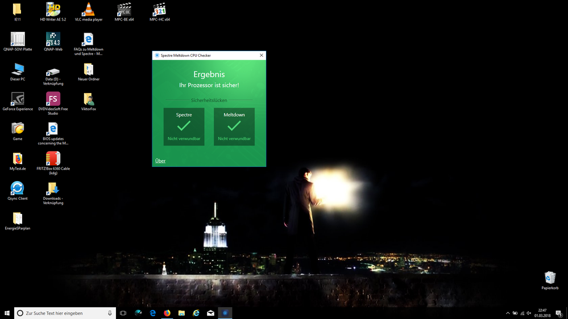Close the Spectre Meltdown CPU Checker window

[x=261, y=55]
